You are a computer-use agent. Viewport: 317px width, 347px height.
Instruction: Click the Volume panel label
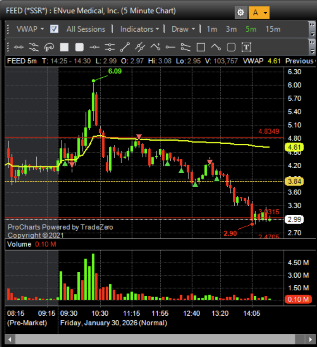(19, 244)
